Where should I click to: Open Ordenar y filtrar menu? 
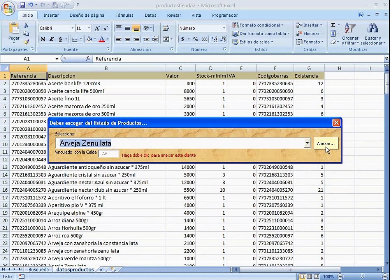[350, 34]
